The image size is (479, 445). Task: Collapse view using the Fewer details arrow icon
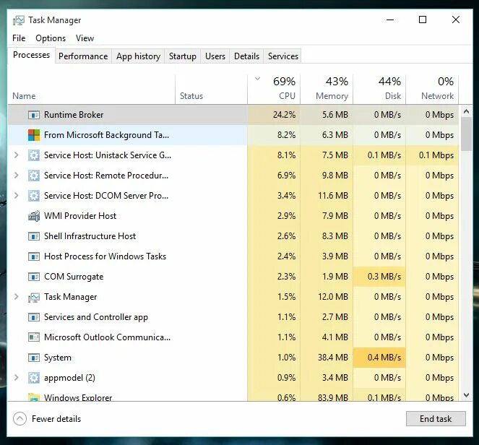pyautogui.click(x=20, y=419)
